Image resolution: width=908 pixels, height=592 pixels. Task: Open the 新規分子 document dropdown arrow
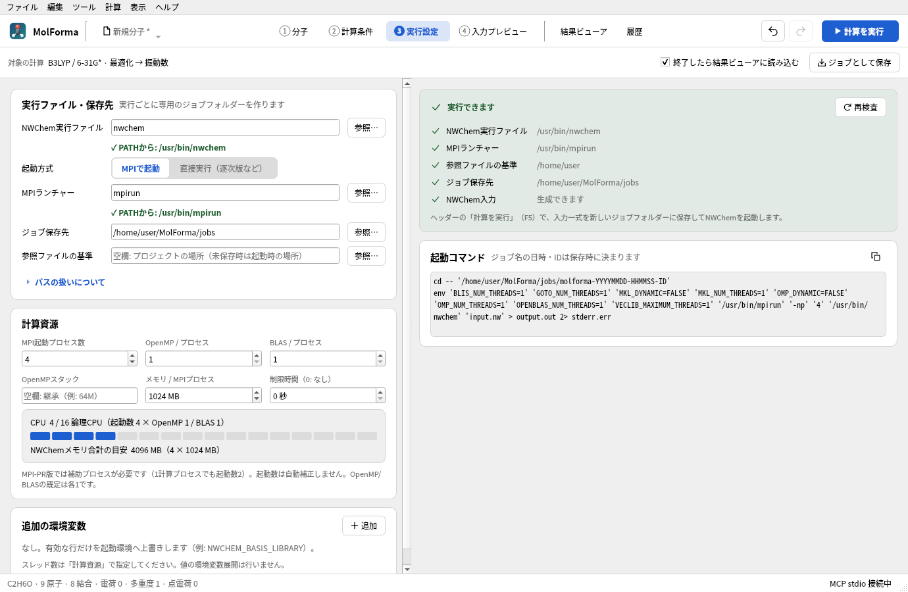pos(158,37)
